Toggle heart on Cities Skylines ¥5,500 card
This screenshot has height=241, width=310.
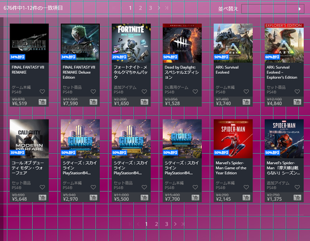tap(144, 187)
